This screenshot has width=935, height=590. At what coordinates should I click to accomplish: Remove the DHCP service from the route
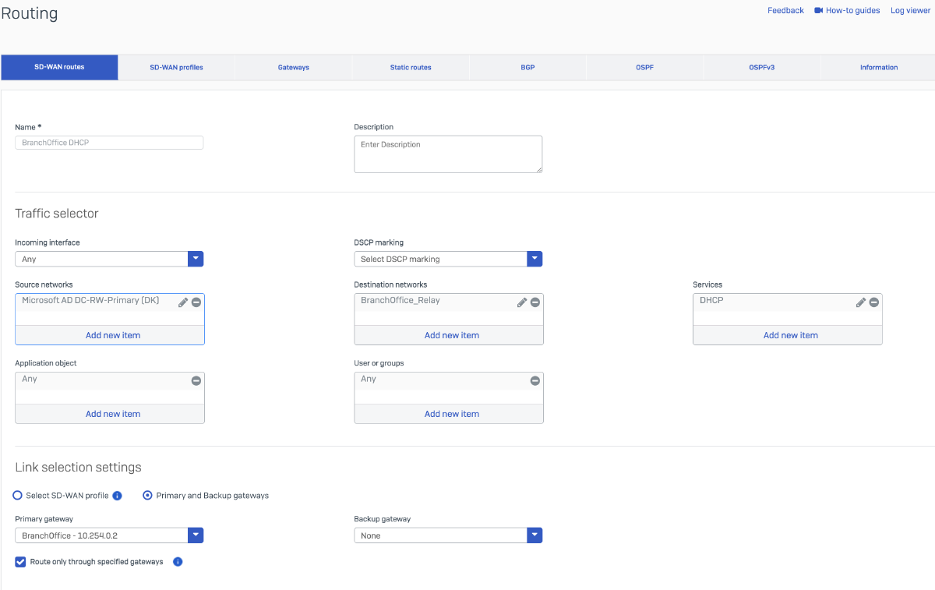coord(873,302)
